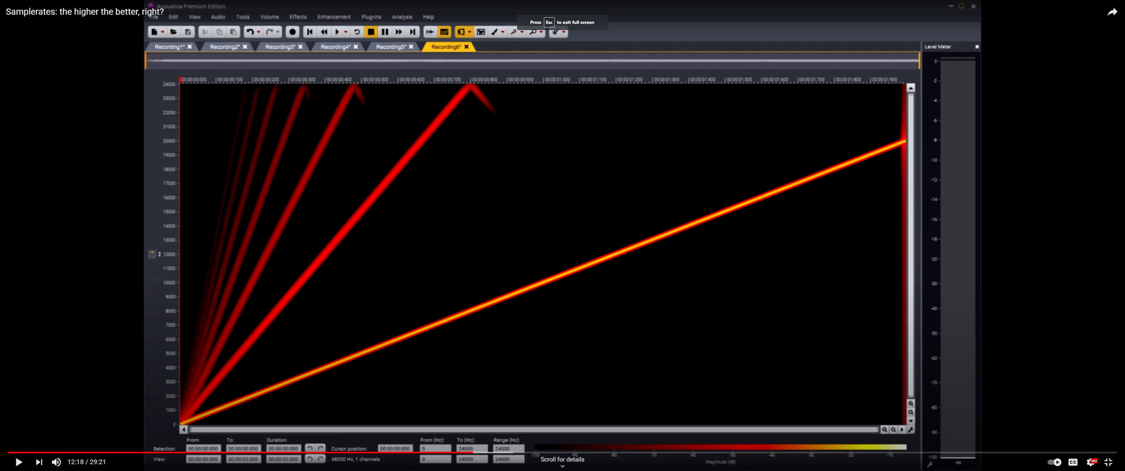1125x471 pixels.
Task: Mute the YouTube video volume
Action: [x=56, y=462]
